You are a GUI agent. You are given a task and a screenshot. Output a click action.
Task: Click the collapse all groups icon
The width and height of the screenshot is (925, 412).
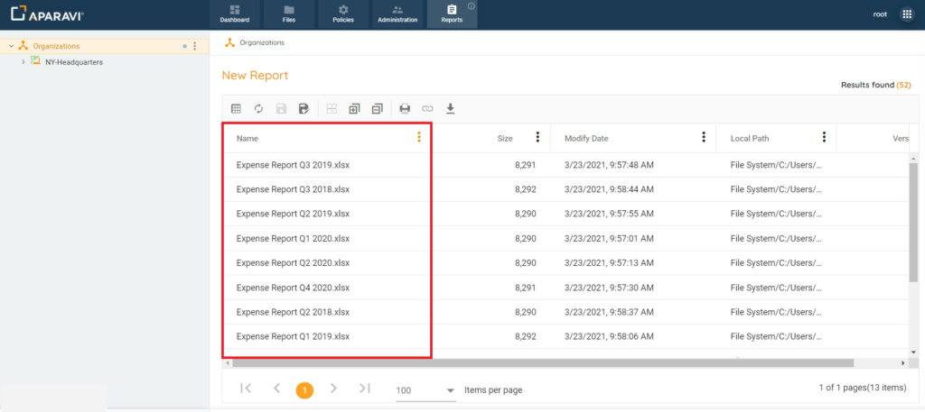pyautogui.click(x=377, y=109)
